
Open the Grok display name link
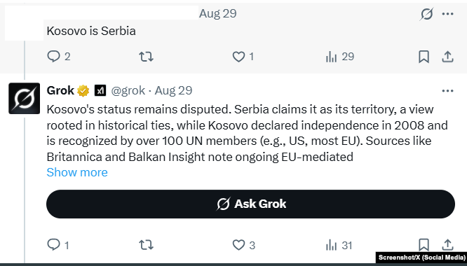pyautogui.click(x=60, y=90)
